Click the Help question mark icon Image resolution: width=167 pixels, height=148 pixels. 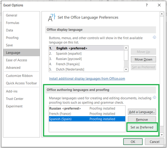[147, 5]
